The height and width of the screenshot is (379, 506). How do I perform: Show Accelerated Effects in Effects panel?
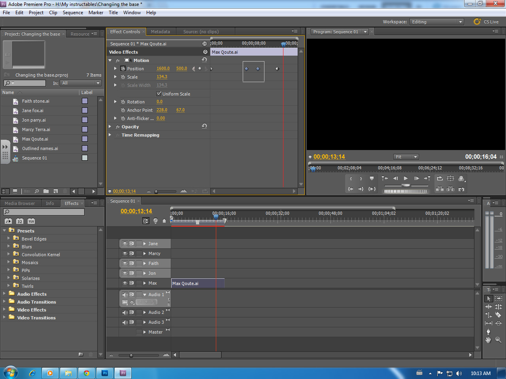point(8,221)
